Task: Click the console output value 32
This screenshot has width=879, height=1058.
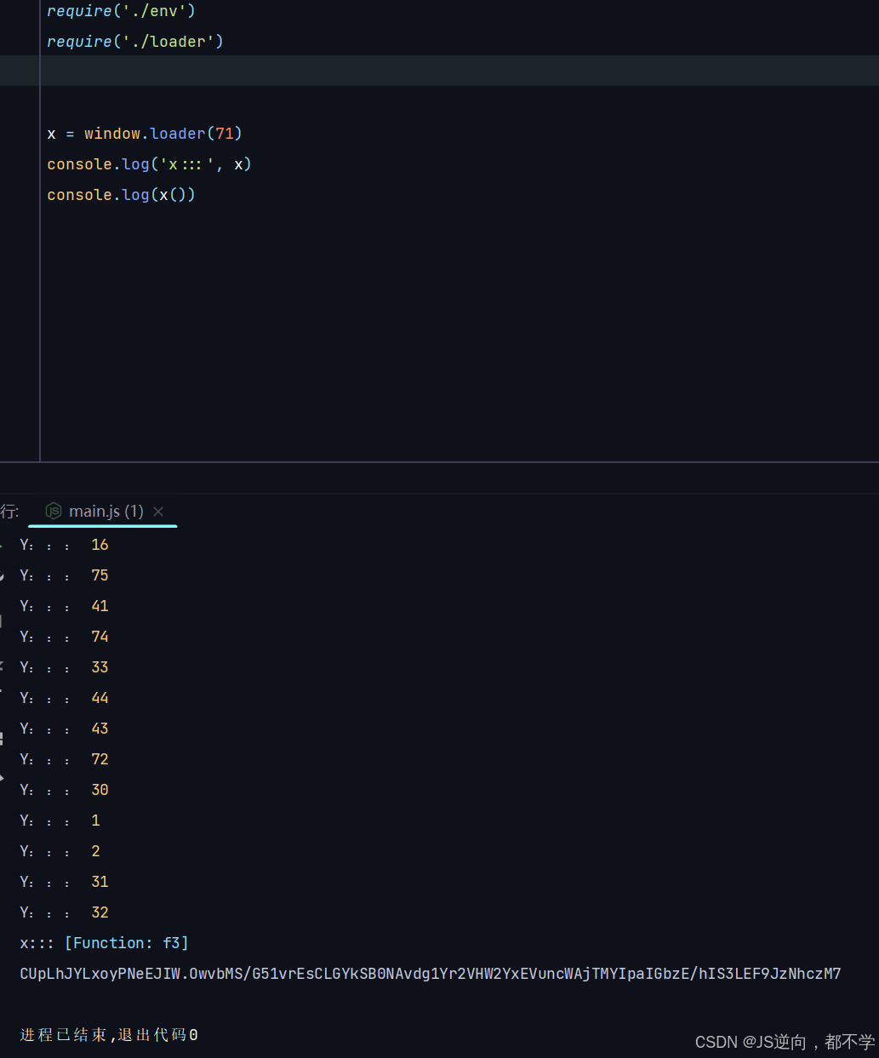Action: [100, 912]
